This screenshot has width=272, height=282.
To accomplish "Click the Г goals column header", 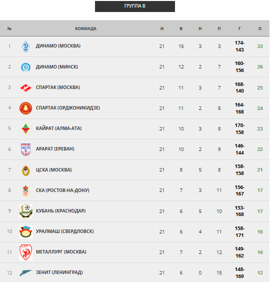I will [x=239, y=28].
